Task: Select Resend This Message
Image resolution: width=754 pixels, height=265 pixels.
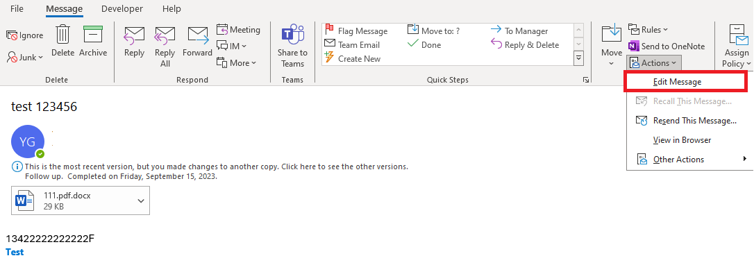Action: coord(689,121)
